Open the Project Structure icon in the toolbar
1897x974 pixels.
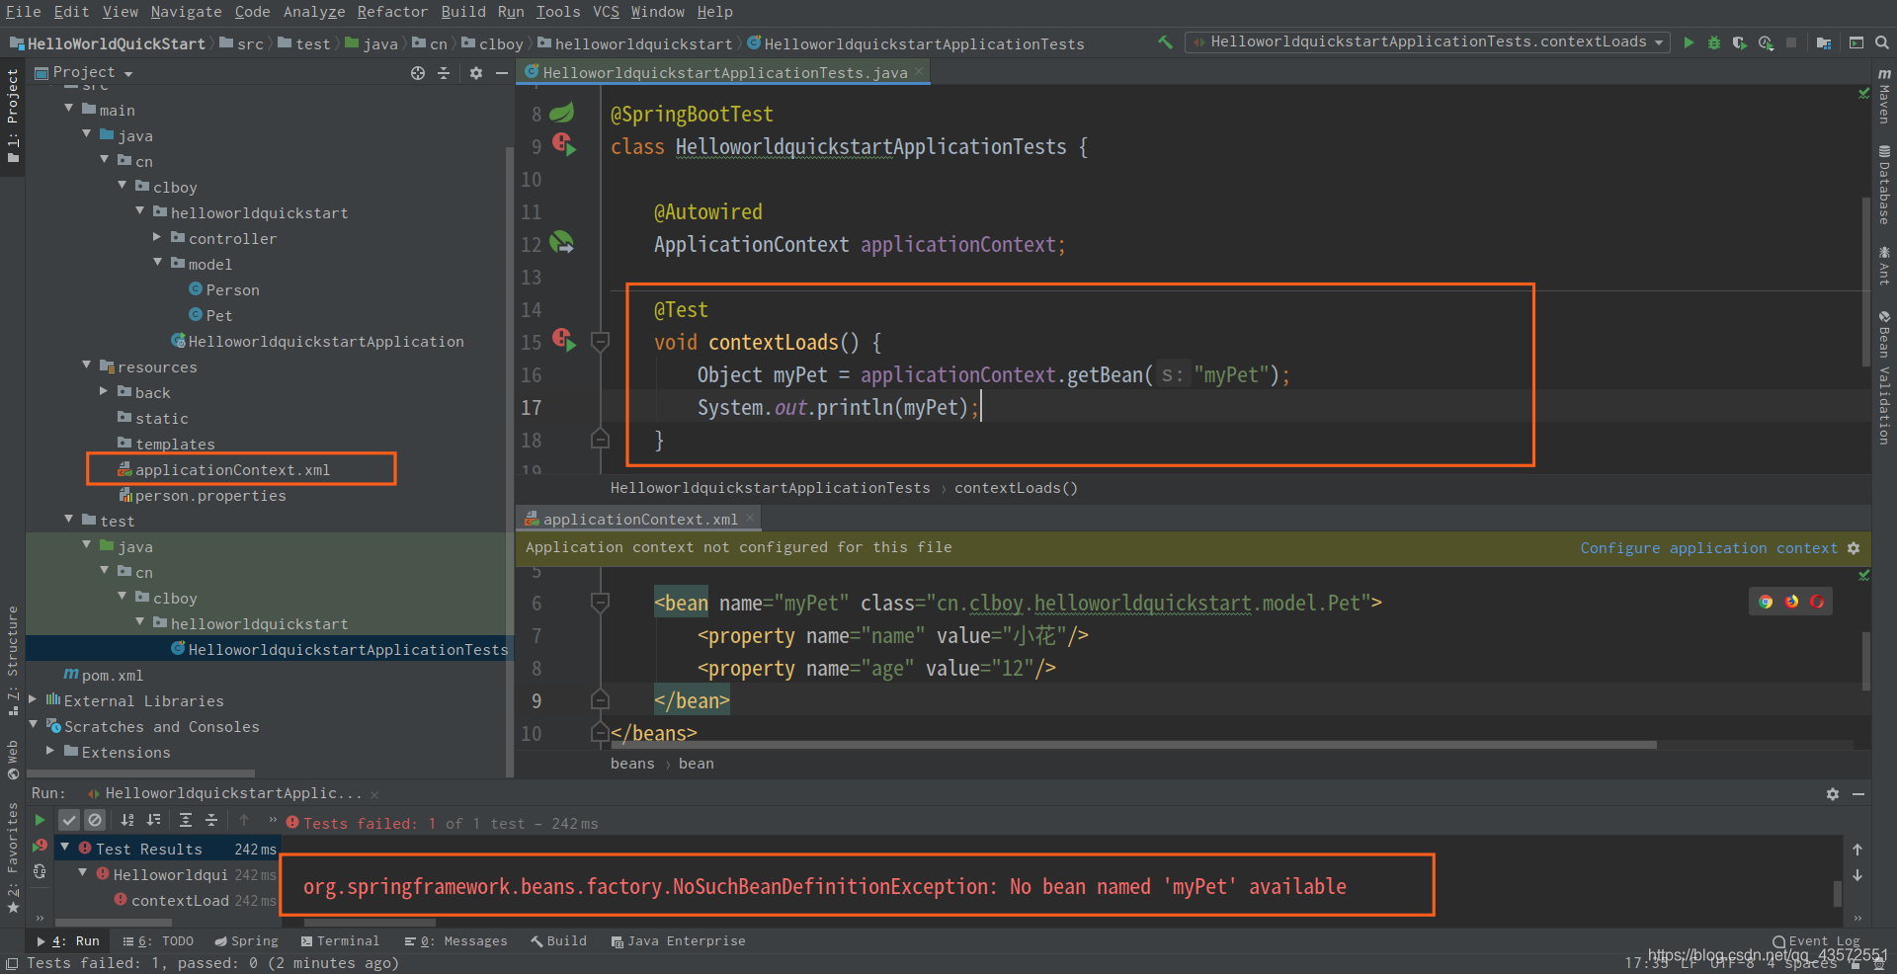click(x=1824, y=42)
